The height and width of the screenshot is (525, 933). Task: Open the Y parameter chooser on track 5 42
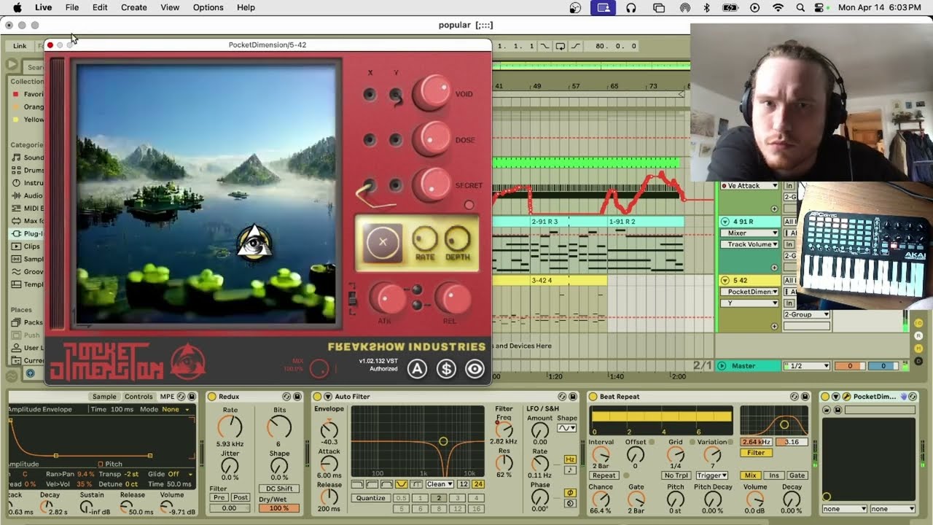(x=749, y=303)
